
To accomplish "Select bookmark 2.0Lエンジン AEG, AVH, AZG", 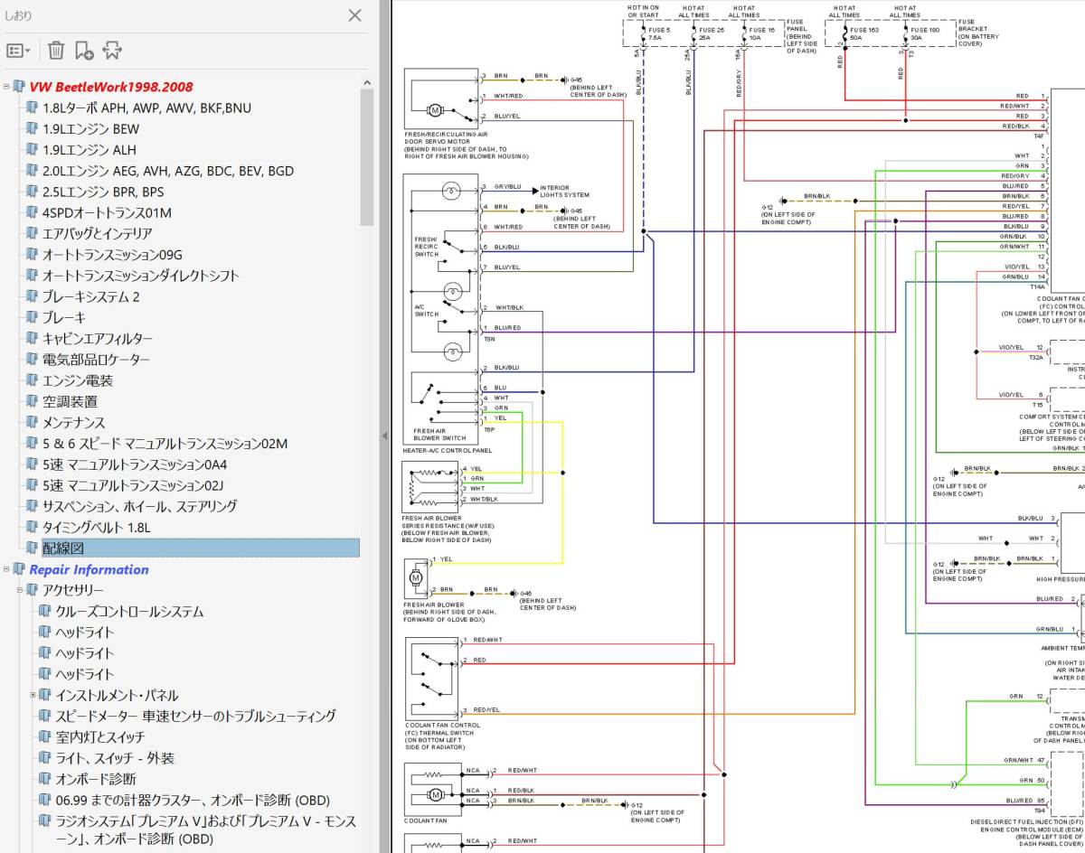I will tap(168, 170).
